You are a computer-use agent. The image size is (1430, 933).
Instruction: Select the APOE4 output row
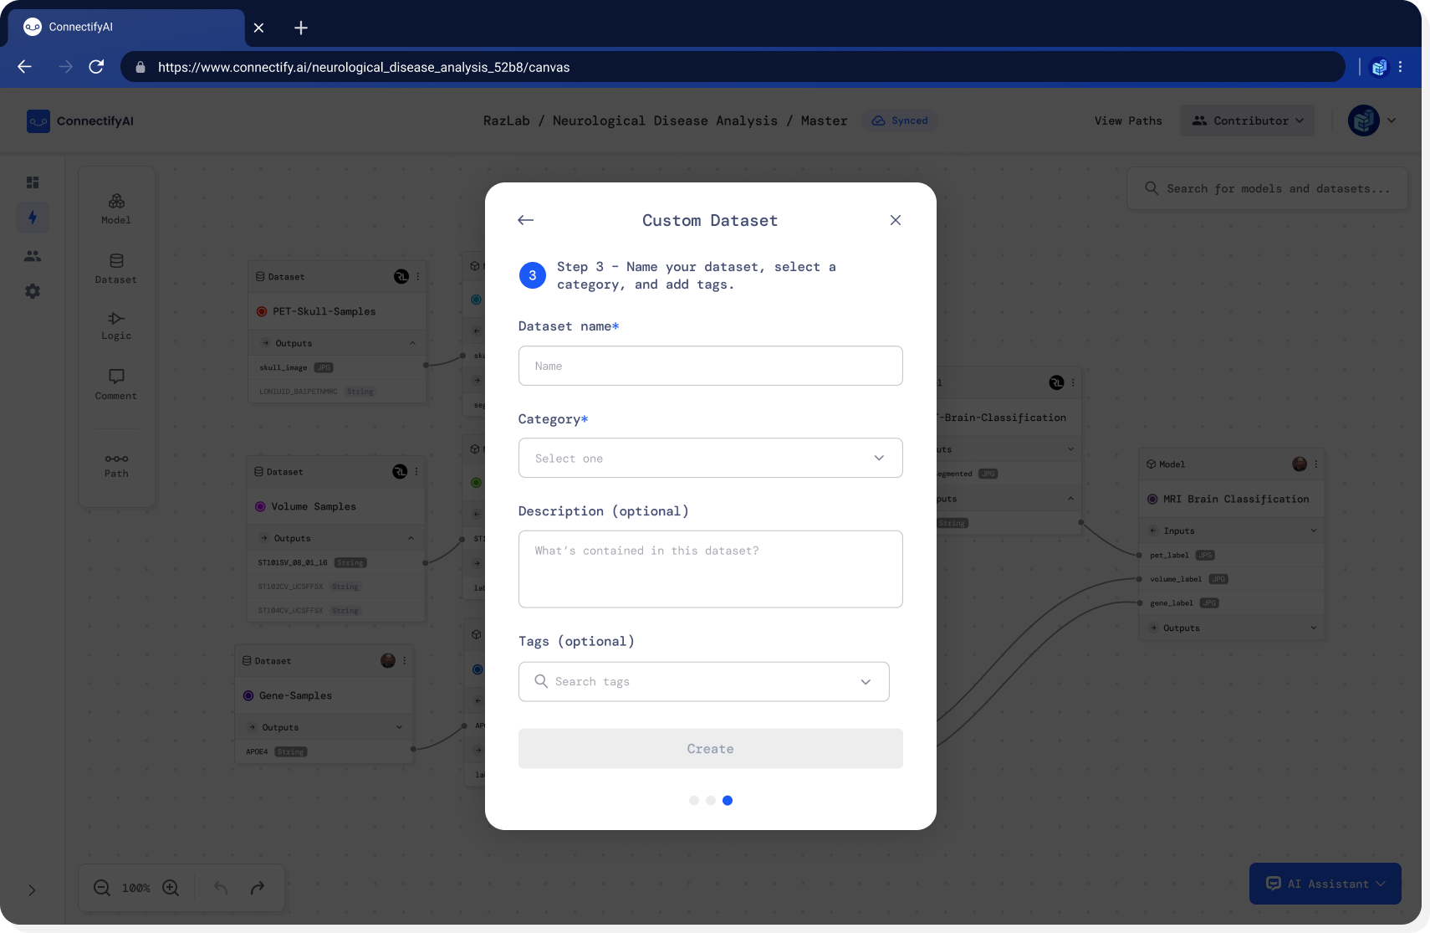click(x=324, y=751)
